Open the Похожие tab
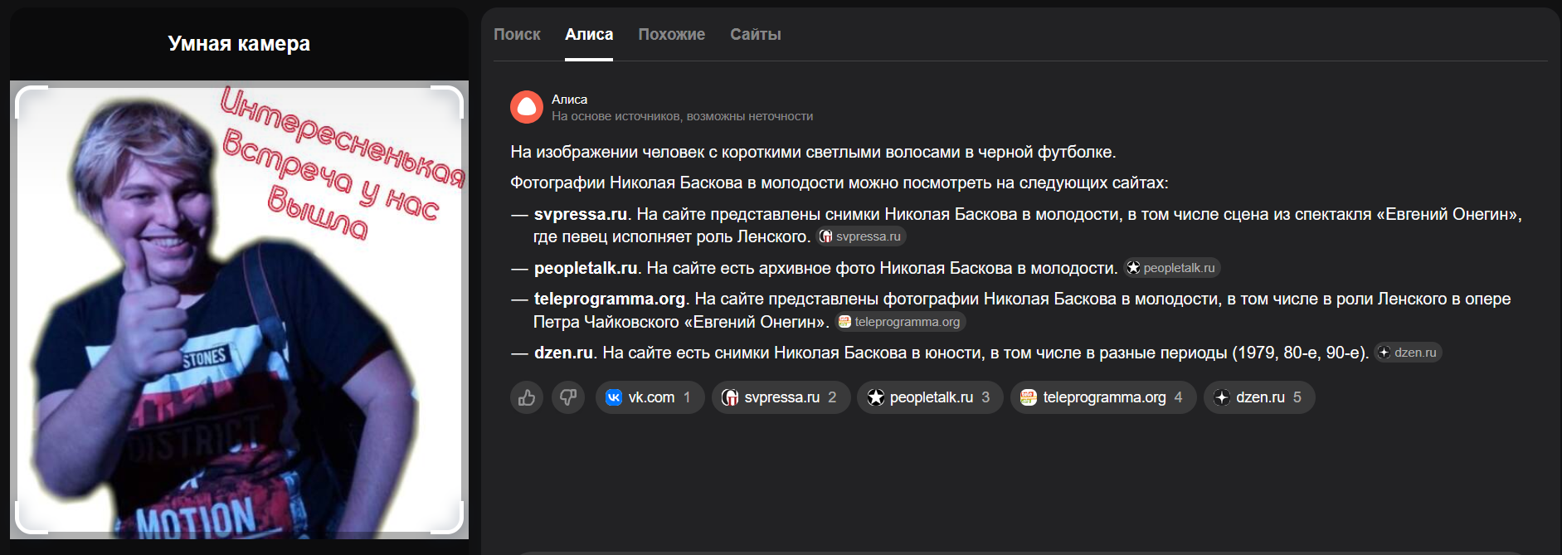Viewport: 1562px width, 555px height. coord(671,34)
